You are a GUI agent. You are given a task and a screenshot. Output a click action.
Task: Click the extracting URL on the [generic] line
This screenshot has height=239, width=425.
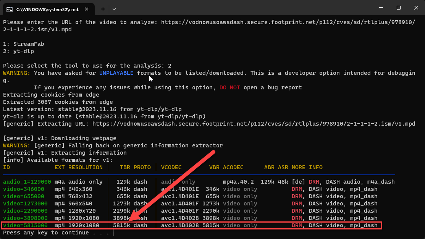coord(254,124)
